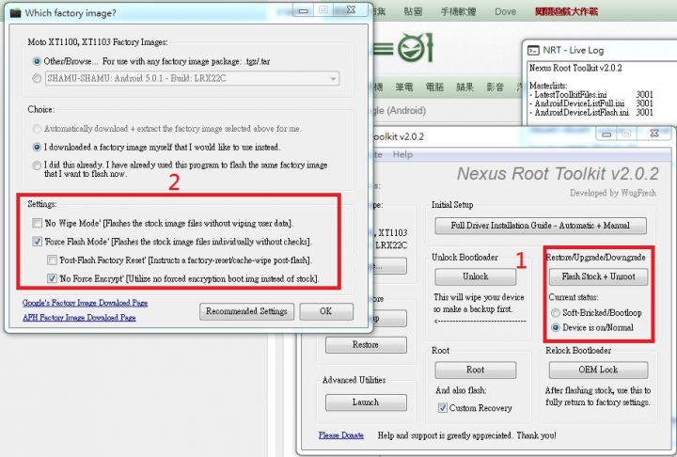Viewport: 677px width, 457px height.
Task: Select the SHAMU-SHAMU Android 5.0.1 radio button
Action: pyautogui.click(x=37, y=78)
